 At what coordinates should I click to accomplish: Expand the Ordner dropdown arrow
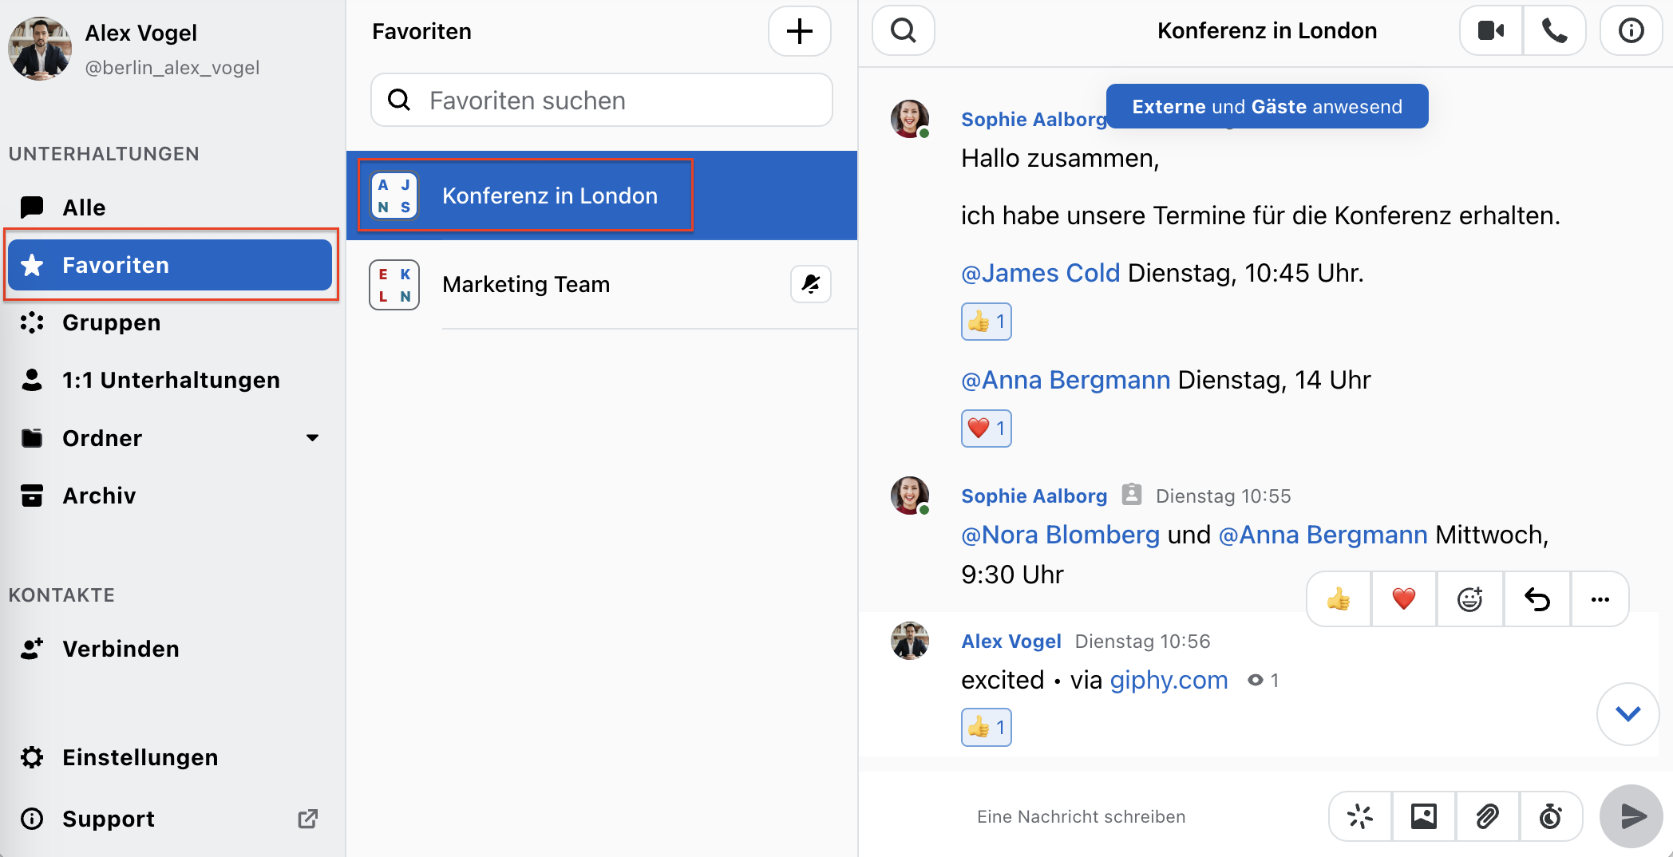pos(313,437)
